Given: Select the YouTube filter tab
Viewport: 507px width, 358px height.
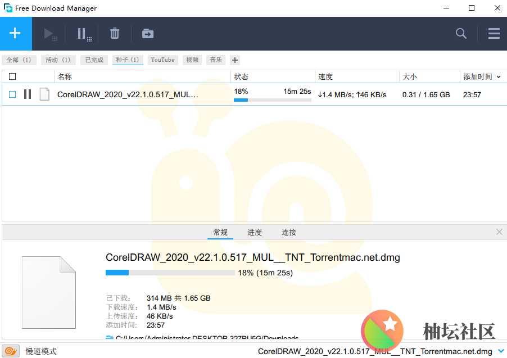Looking at the screenshot, I should (162, 60).
